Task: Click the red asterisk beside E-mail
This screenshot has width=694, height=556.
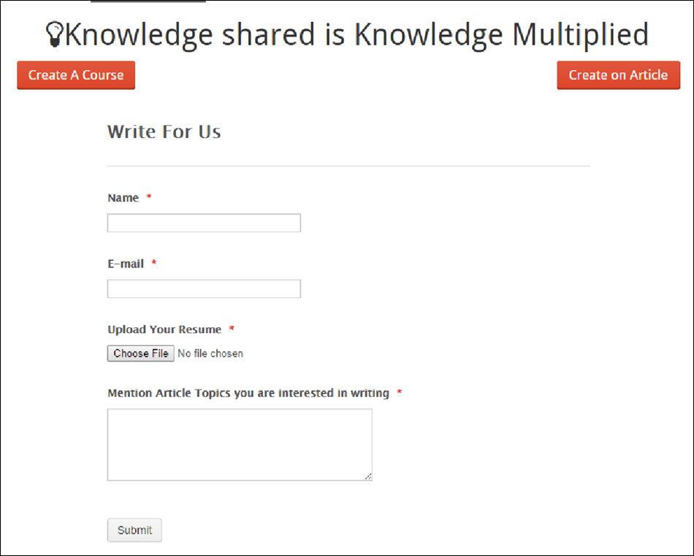Action: click(x=154, y=264)
